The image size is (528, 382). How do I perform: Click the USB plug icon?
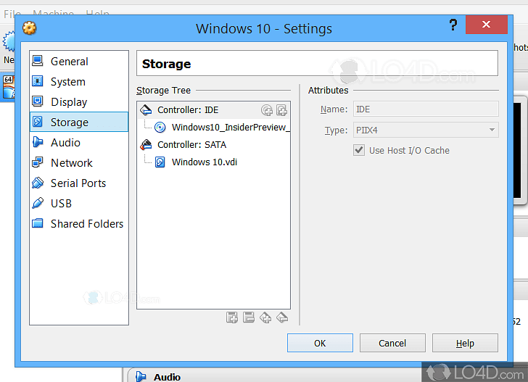[x=38, y=203]
